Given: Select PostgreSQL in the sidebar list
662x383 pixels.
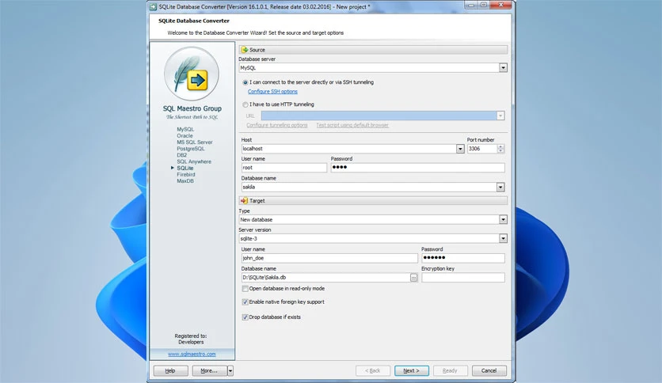Looking at the screenshot, I should pos(191,149).
